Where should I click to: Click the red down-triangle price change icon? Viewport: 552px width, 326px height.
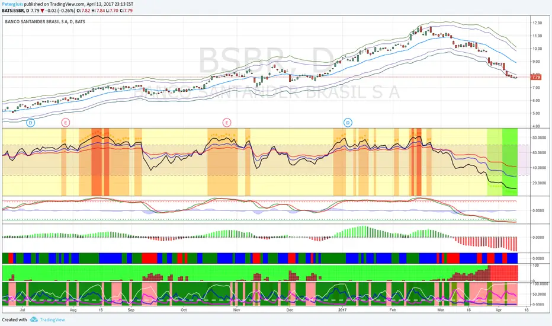coord(43,11)
